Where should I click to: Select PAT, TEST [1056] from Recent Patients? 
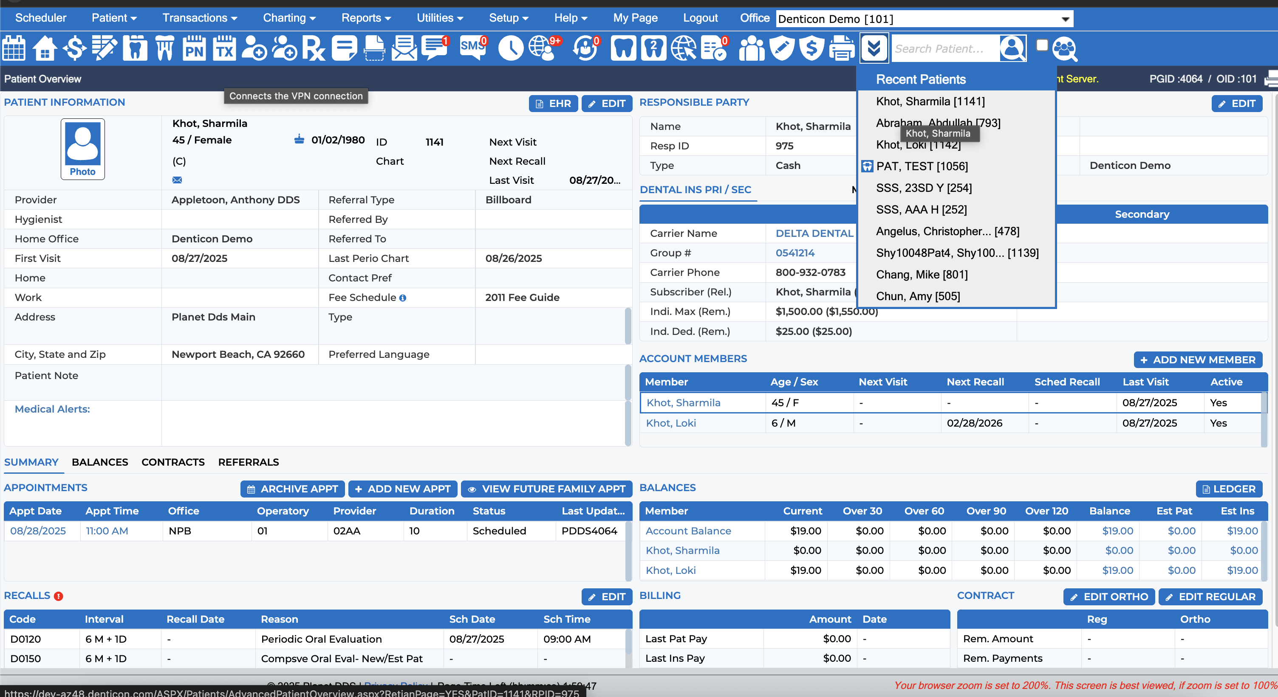(x=922, y=166)
